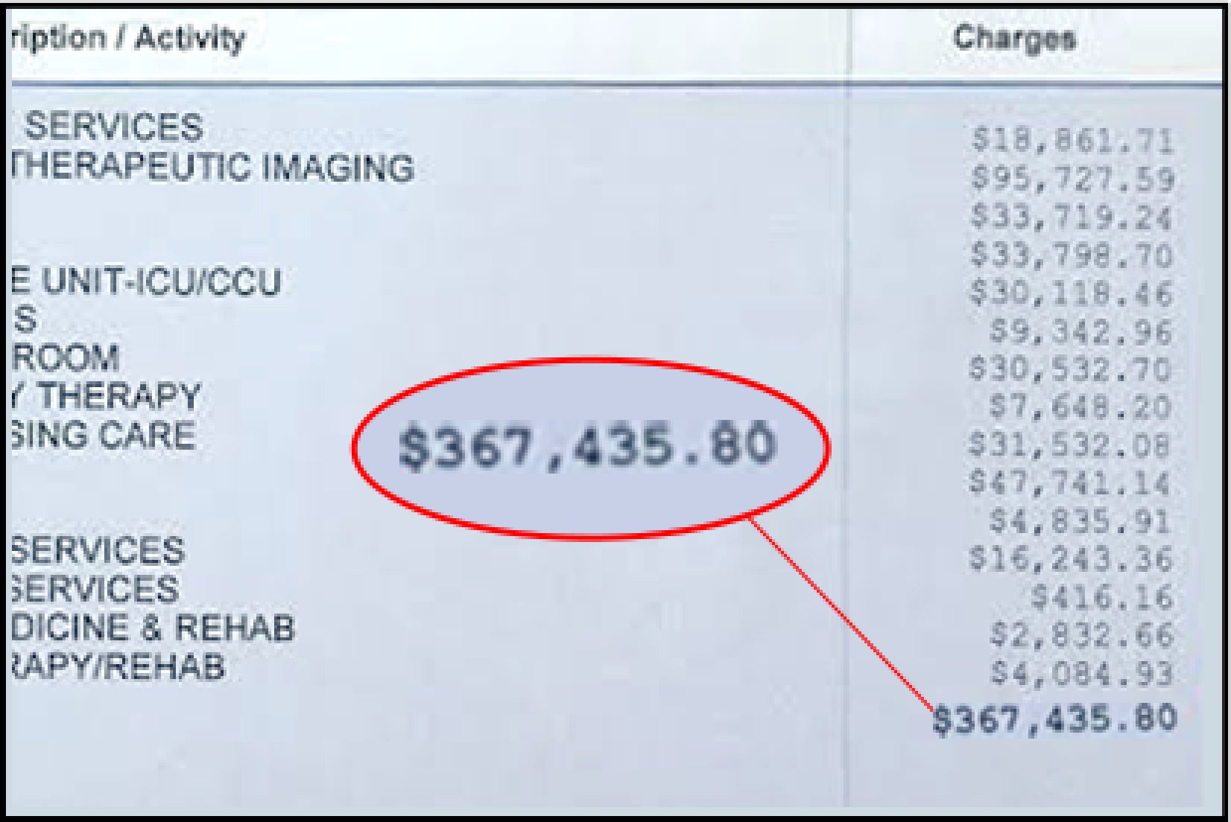Screen dimensions: 1231x822
Task: Select the $47,741.14 charge amount
Action: point(1071,482)
